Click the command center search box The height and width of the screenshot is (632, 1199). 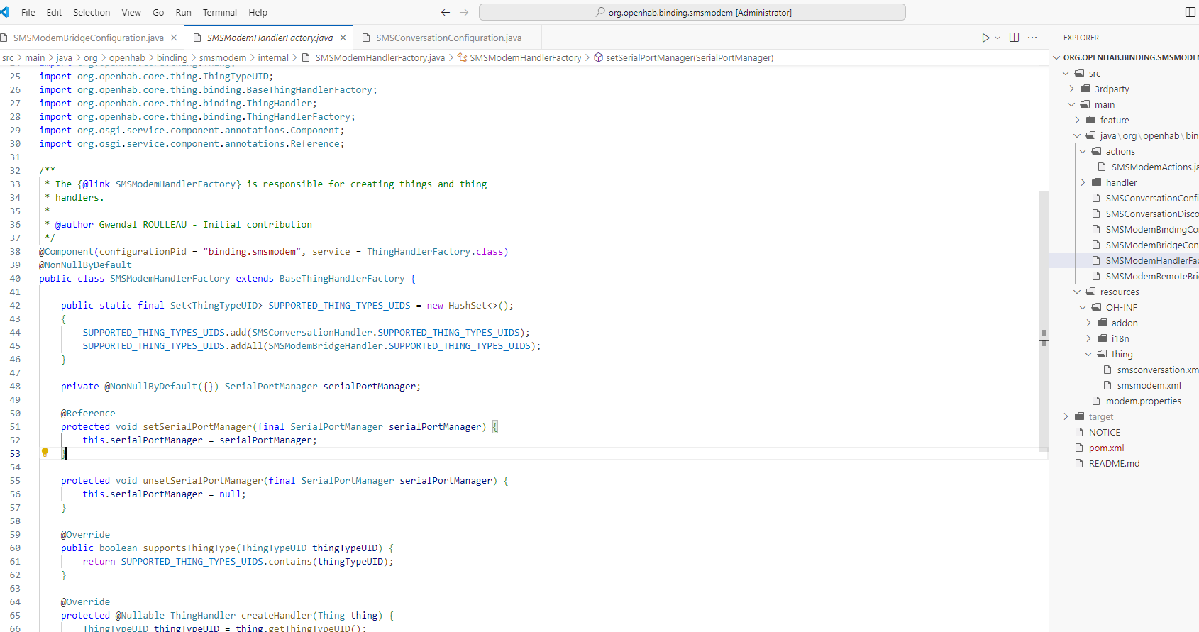692,12
